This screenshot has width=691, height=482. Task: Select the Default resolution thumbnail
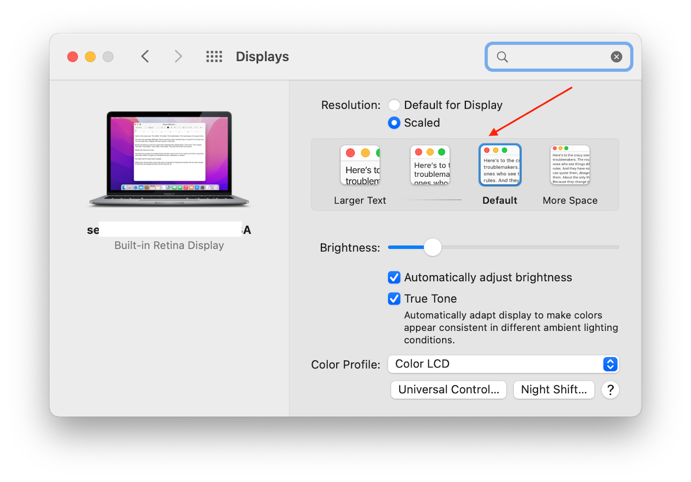(x=500, y=165)
